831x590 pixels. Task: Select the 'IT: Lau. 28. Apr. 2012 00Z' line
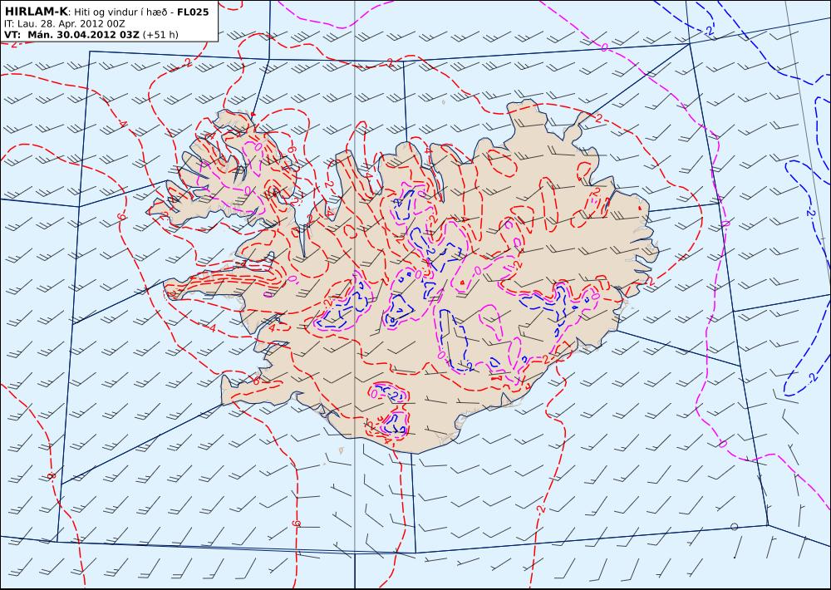[64, 24]
